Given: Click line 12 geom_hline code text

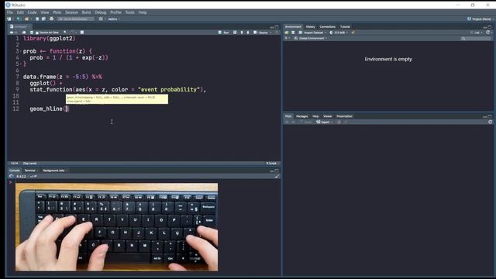Looking at the screenshot, I should 49,108.
